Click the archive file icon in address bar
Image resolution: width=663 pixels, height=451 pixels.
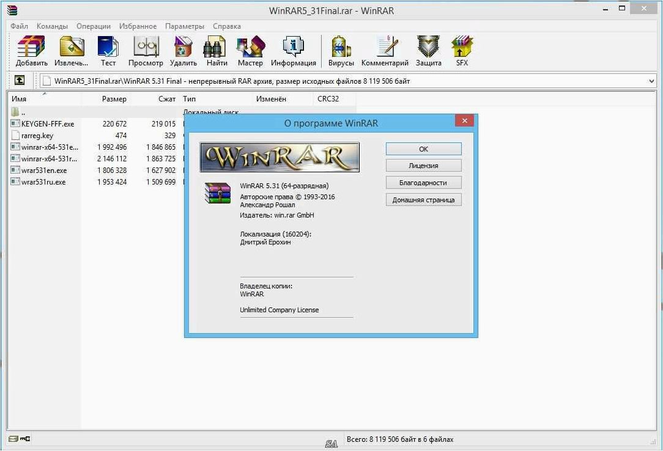coord(46,81)
